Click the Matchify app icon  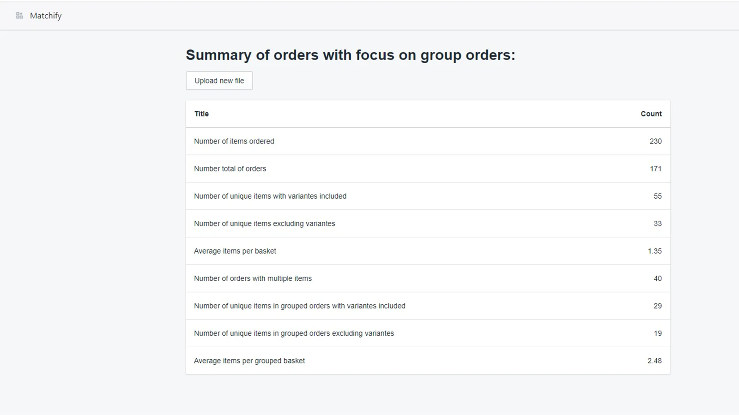tap(19, 16)
